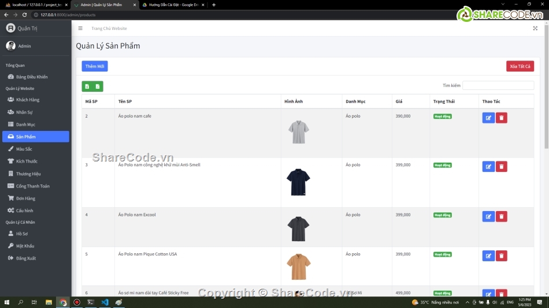Open Màu Sắc color management
The width and height of the screenshot is (549, 308).
click(x=36, y=149)
